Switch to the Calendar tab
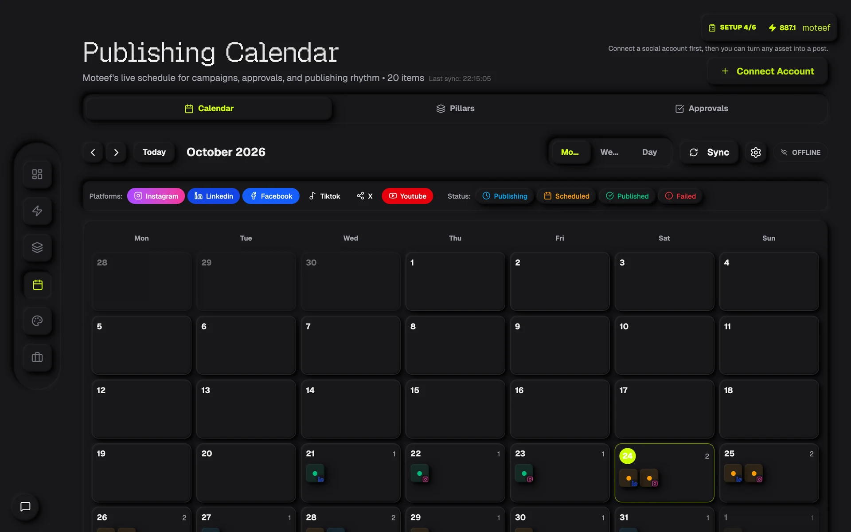 [209, 109]
